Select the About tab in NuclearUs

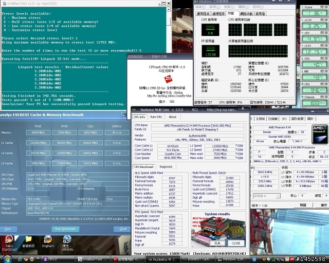(x=173, y=117)
